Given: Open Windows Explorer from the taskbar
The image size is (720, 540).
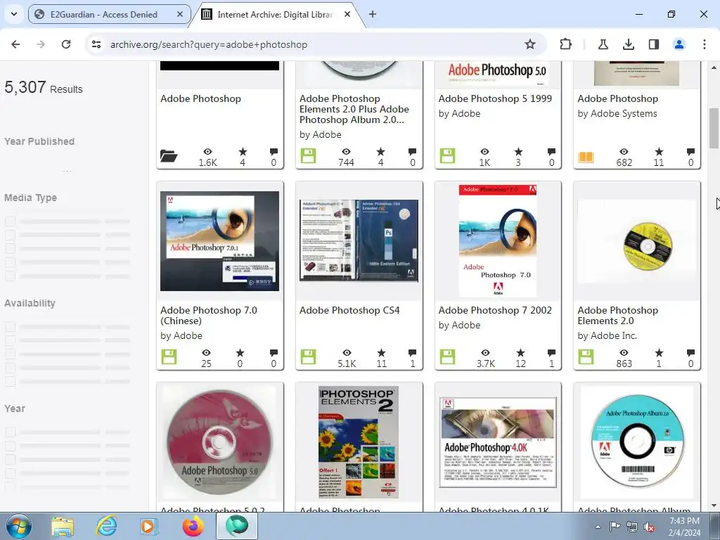Looking at the screenshot, I should 63,526.
